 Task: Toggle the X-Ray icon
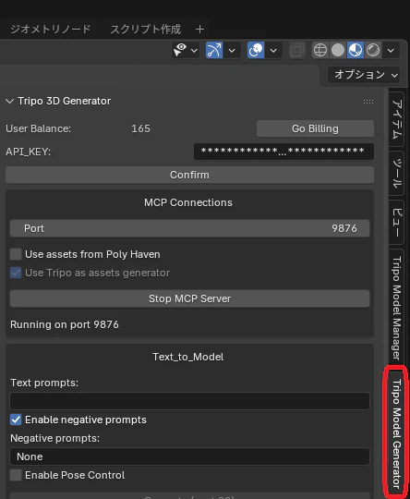point(296,50)
